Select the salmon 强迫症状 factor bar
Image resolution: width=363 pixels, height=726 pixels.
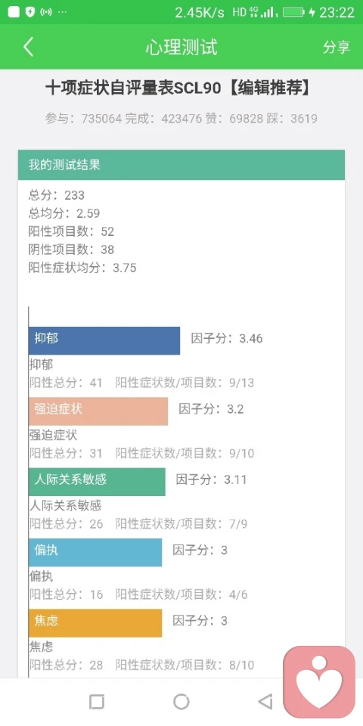(x=98, y=411)
